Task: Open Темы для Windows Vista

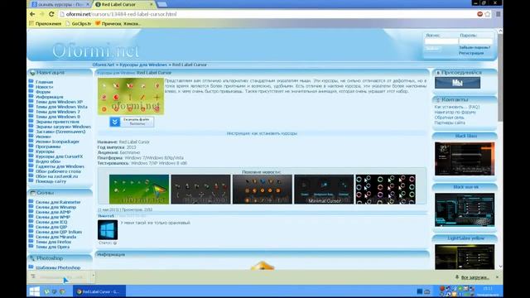Action: point(61,107)
